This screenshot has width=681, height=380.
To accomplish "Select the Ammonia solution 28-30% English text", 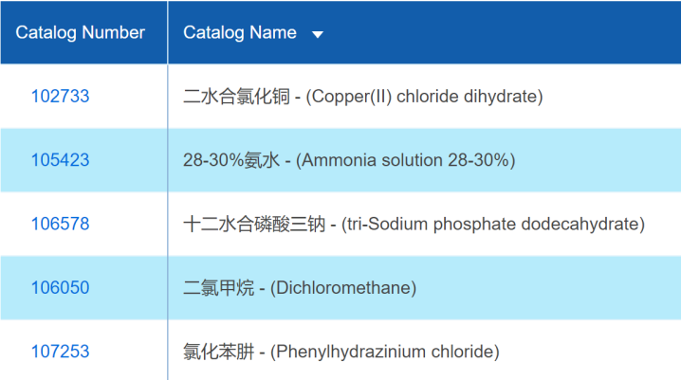I will (406, 160).
